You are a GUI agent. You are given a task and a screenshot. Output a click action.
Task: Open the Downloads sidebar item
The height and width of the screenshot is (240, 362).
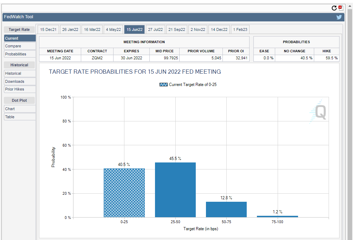click(20, 81)
